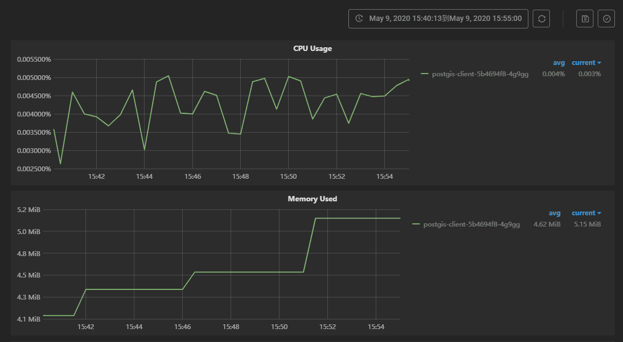Click green color line swatch in Memory legend

416,224
